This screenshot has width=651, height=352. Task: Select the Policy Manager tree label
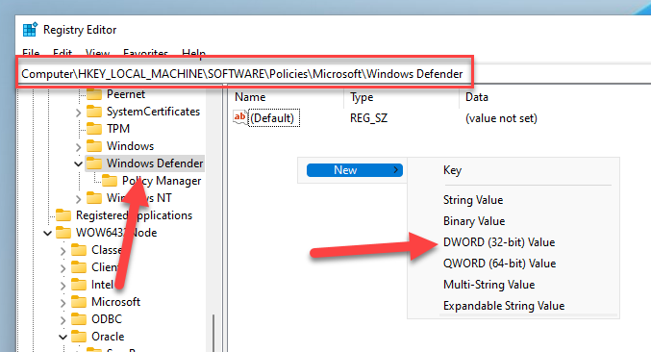click(162, 181)
